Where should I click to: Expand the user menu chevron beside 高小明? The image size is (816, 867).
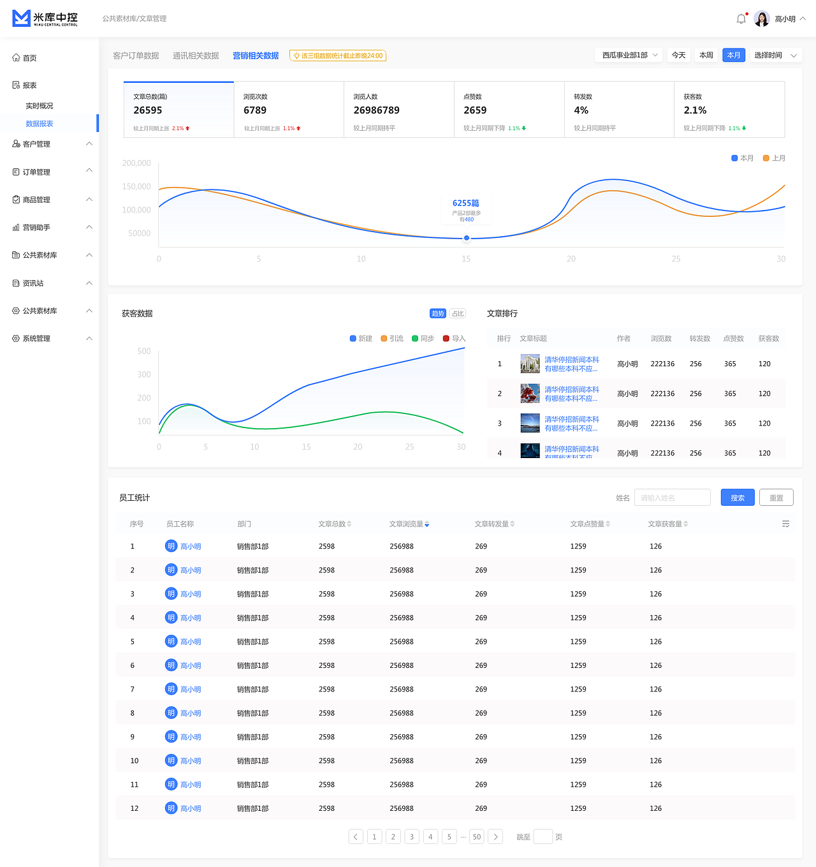point(803,19)
